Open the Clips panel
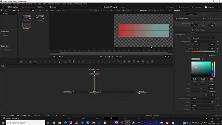 pyautogui.click(x=41, y=7)
